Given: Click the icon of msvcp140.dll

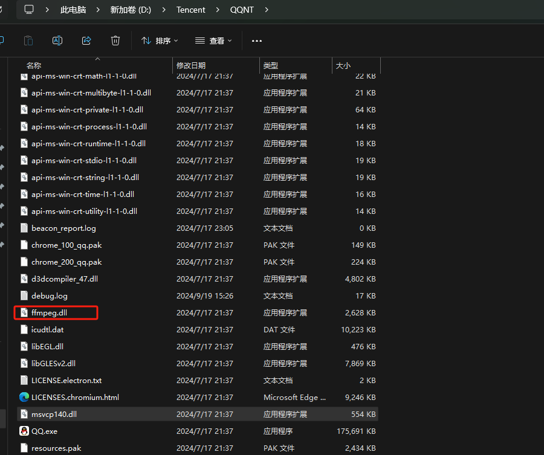Looking at the screenshot, I should coord(24,414).
